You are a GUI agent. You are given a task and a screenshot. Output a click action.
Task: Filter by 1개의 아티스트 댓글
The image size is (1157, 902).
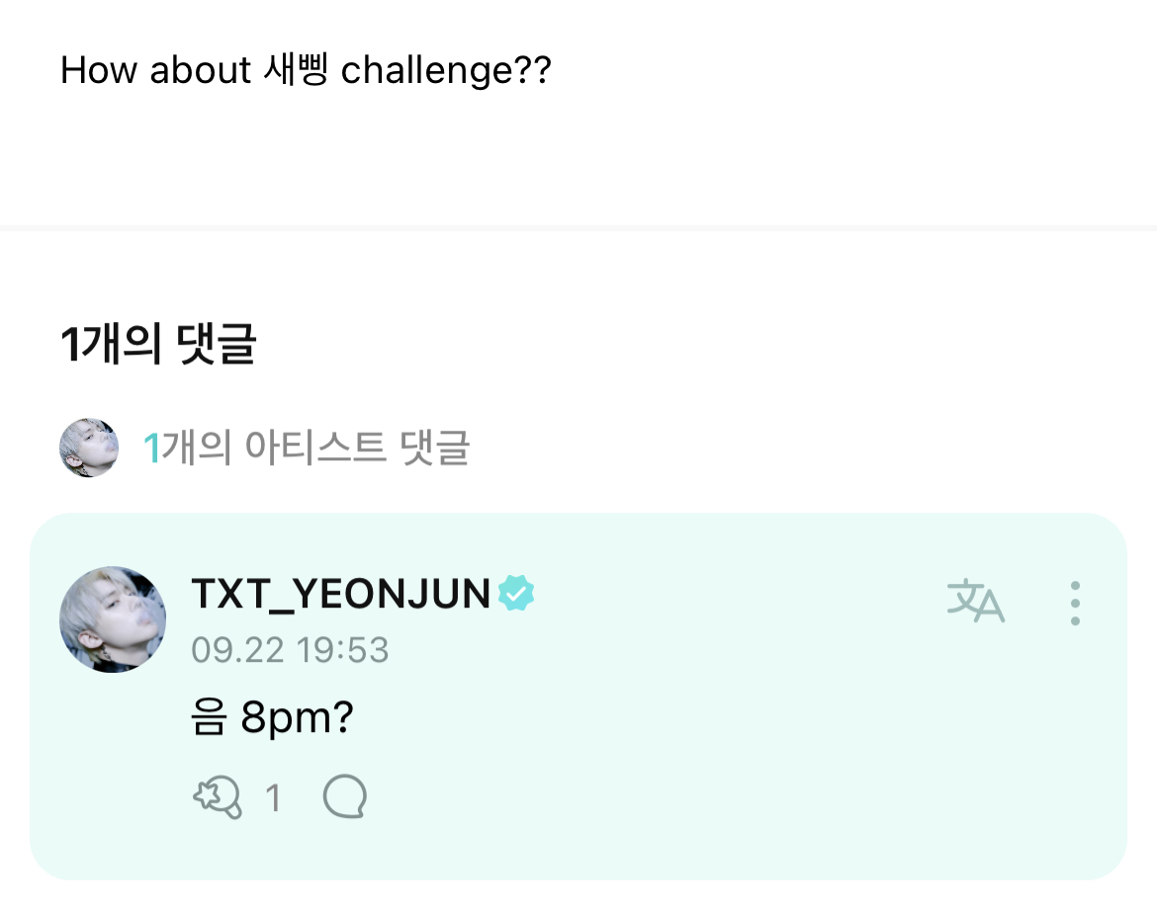(307, 448)
